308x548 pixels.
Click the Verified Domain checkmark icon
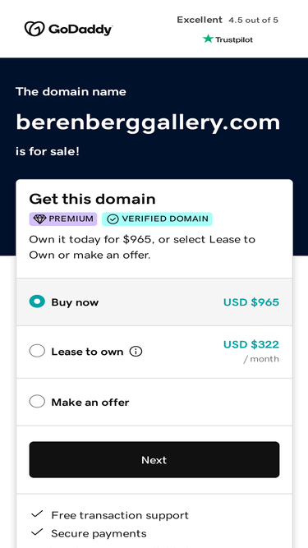[x=113, y=219]
